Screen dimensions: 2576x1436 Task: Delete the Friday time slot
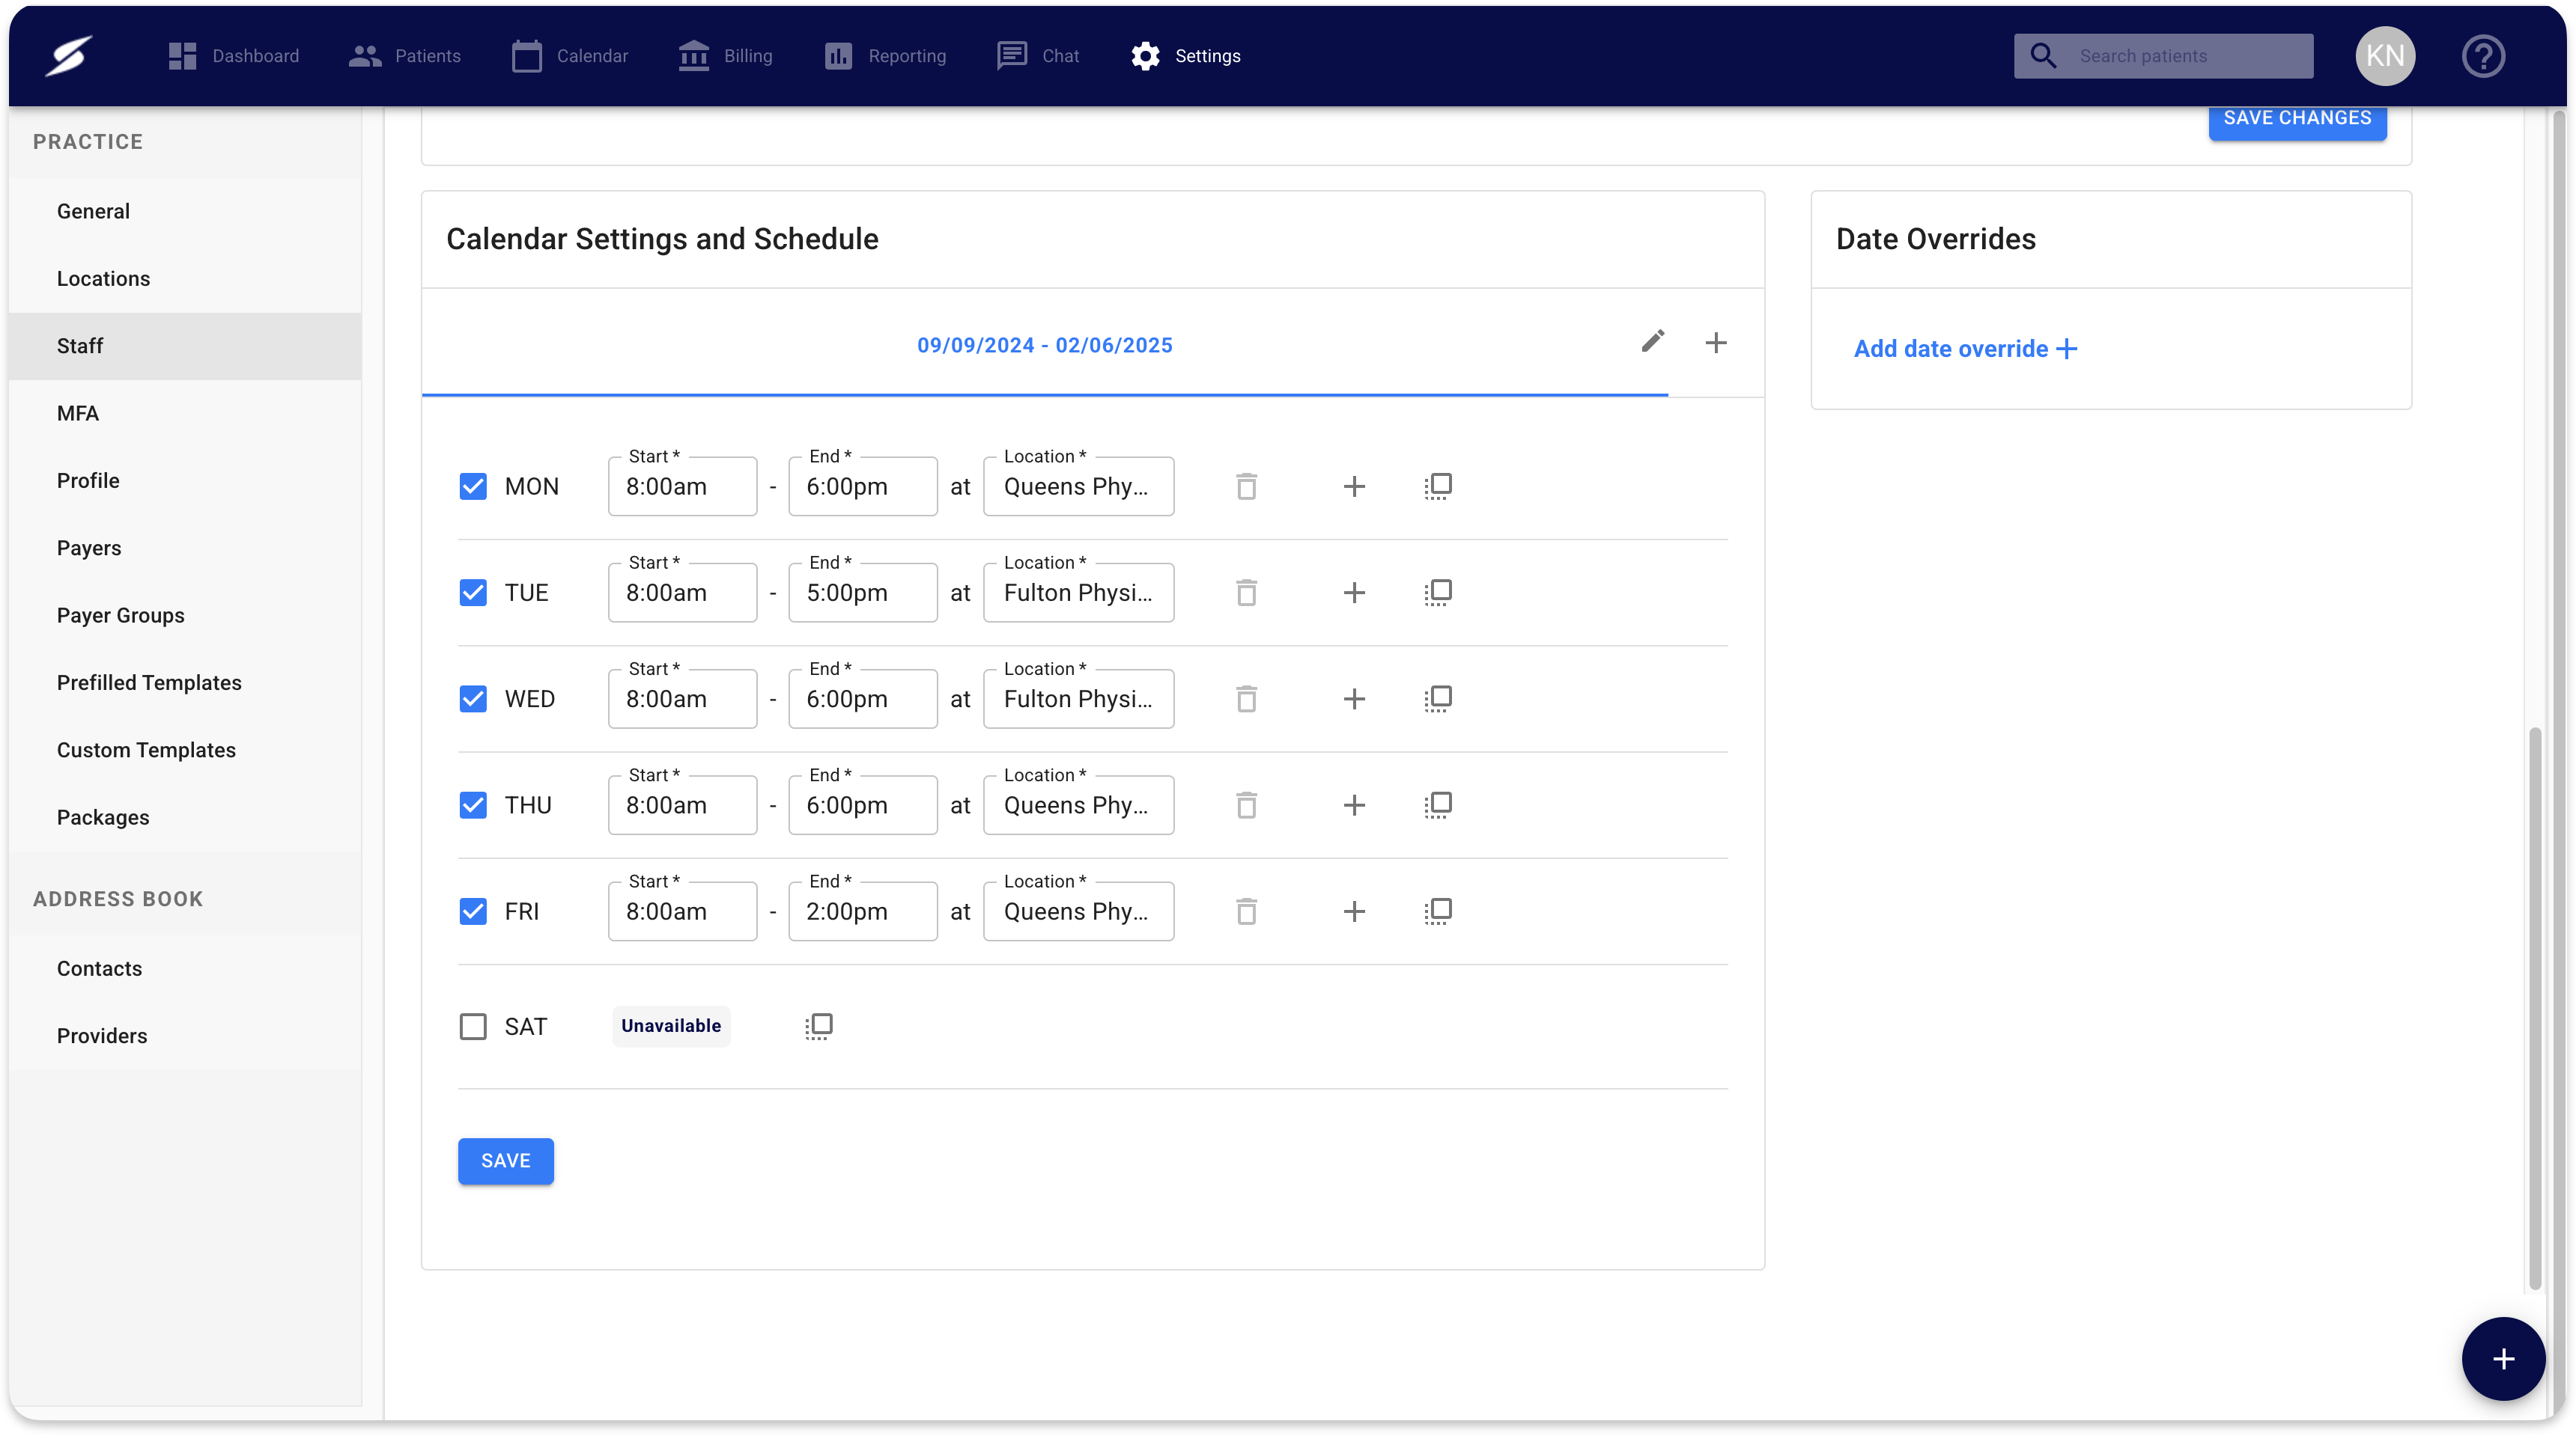point(1246,911)
